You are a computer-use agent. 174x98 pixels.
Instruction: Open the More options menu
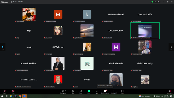point(122,92)
